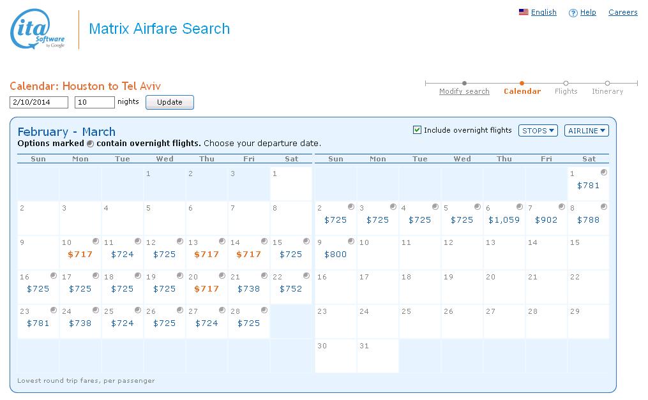Select $724 fare on February 25
The image size is (648, 400).
point(123,323)
